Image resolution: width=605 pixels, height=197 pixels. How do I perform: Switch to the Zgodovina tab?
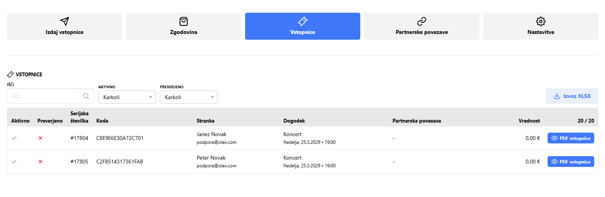pyautogui.click(x=183, y=26)
